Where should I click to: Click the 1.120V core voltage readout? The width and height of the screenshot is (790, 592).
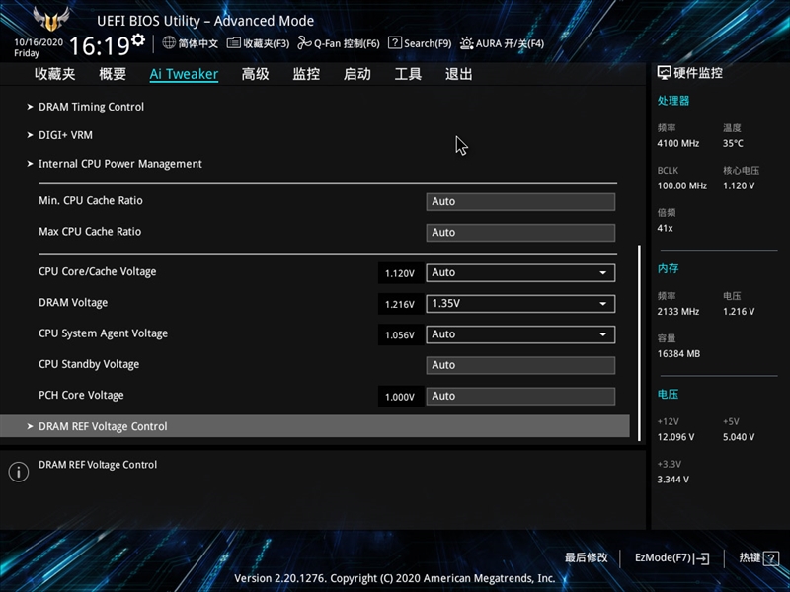(400, 273)
